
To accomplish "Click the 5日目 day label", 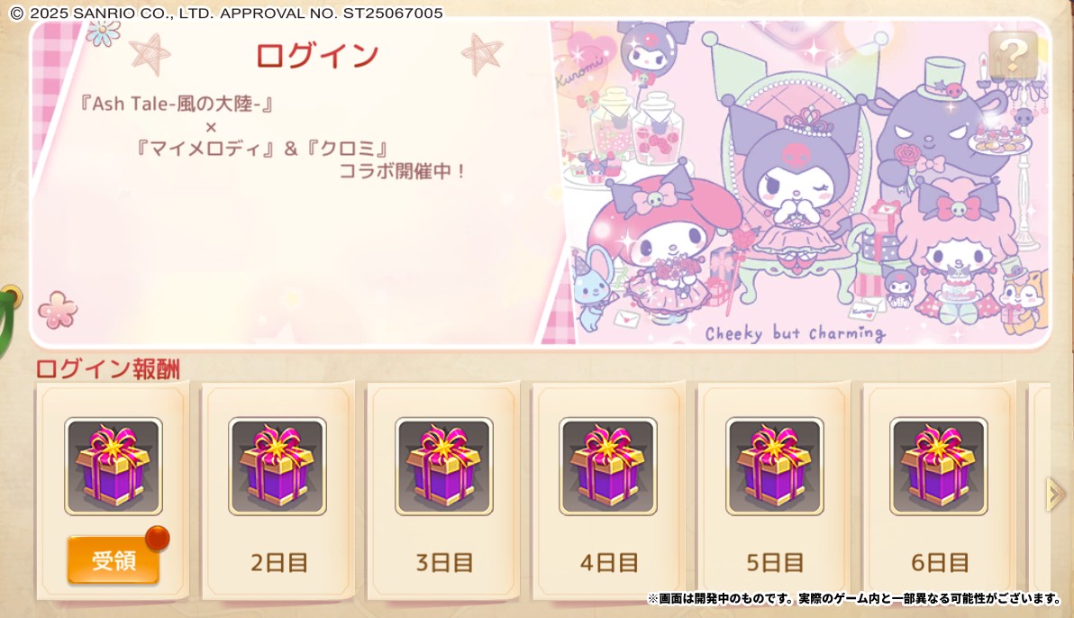I will [x=775, y=562].
